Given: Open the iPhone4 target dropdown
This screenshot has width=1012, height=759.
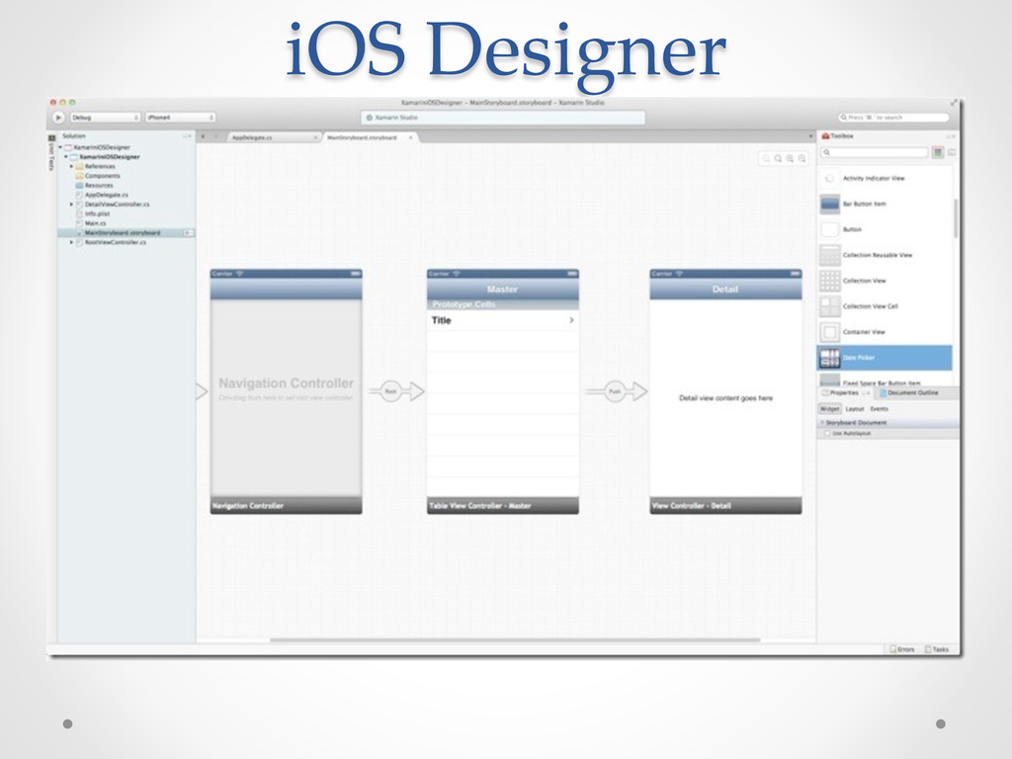Looking at the screenshot, I should [180, 118].
